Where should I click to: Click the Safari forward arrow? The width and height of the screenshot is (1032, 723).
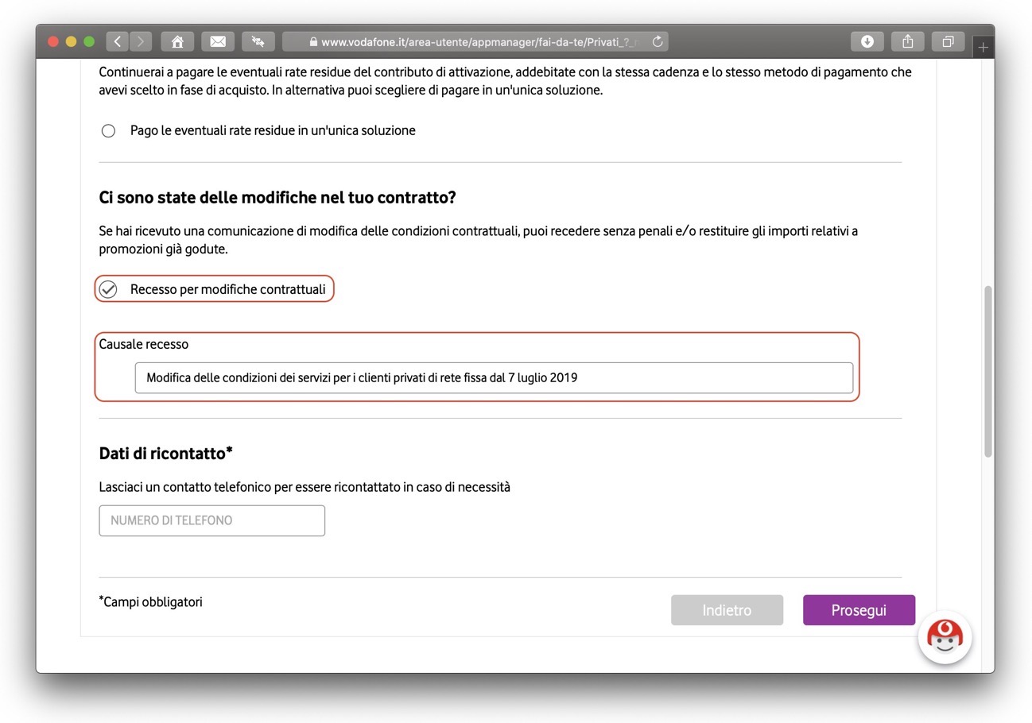tap(141, 41)
